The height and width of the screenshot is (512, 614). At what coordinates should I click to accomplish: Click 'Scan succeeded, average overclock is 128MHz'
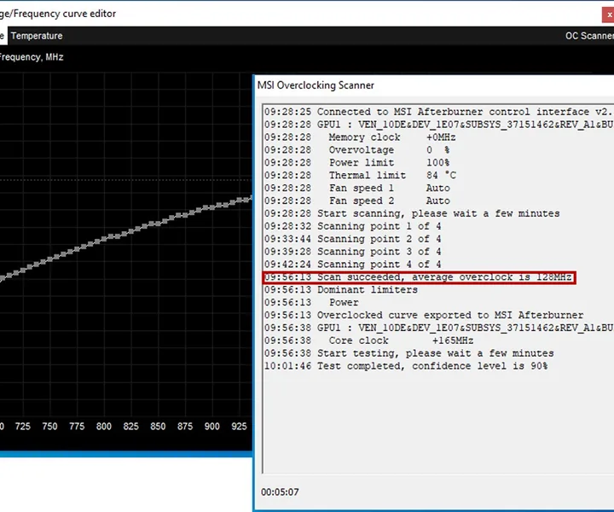(418, 277)
